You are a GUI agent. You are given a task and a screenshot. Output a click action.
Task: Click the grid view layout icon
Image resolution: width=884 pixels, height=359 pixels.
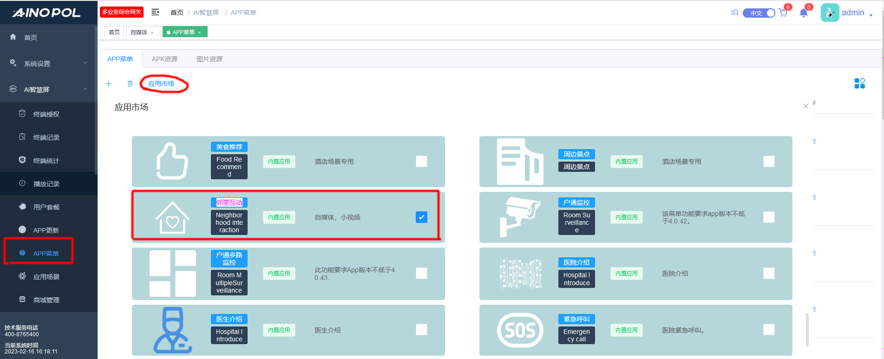(x=859, y=84)
